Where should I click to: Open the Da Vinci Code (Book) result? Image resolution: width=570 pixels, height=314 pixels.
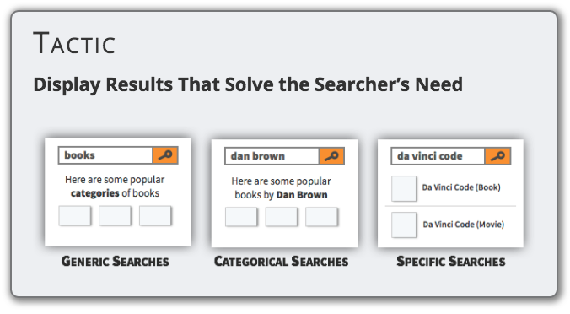point(461,187)
